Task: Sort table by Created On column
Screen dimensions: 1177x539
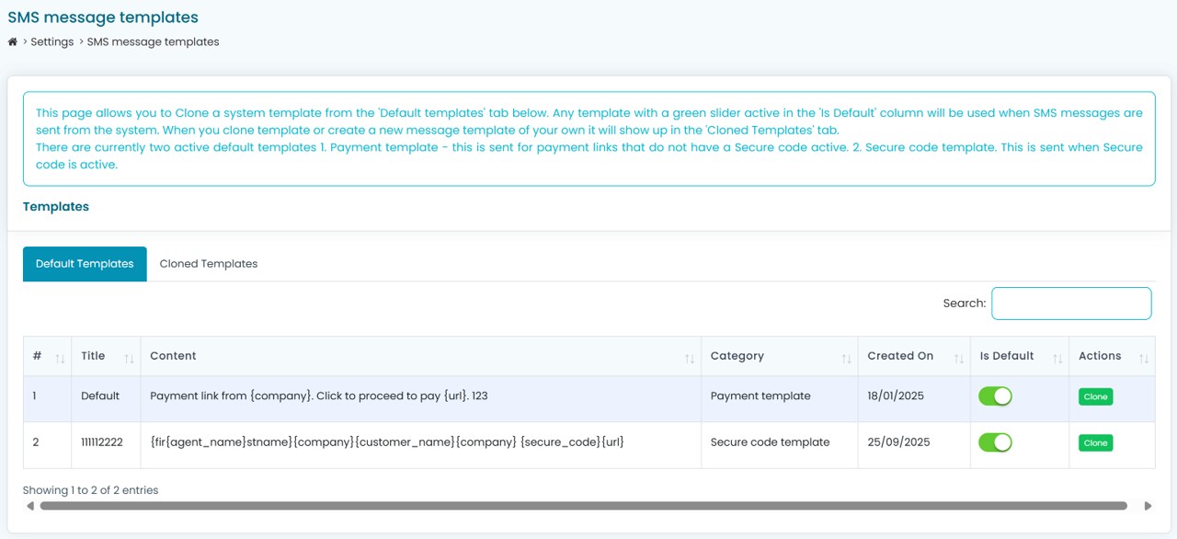Action: pyautogui.click(x=959, y=358)
